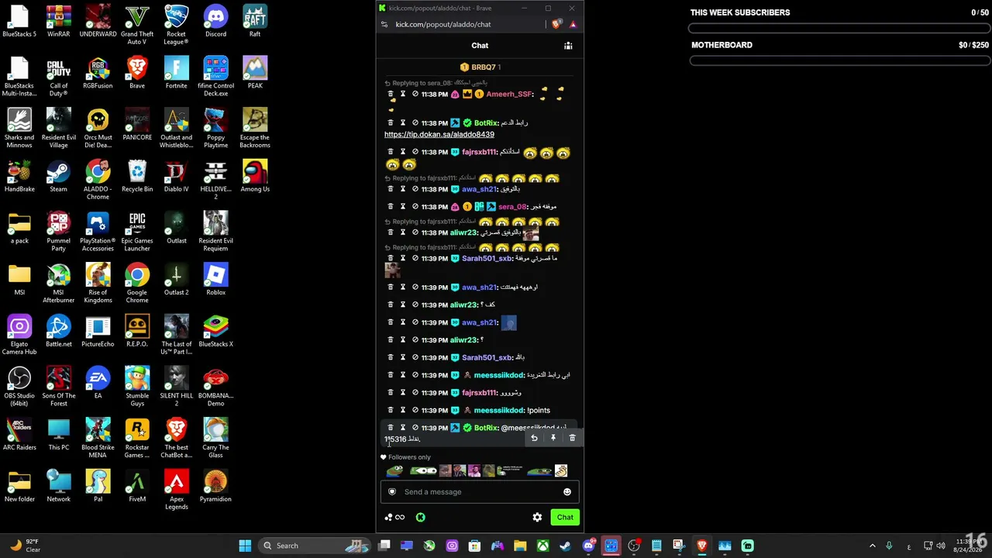Select the Google Chrome desktop icon
Viewport: 992px width, 558px height.
click(x=137, y=284)
